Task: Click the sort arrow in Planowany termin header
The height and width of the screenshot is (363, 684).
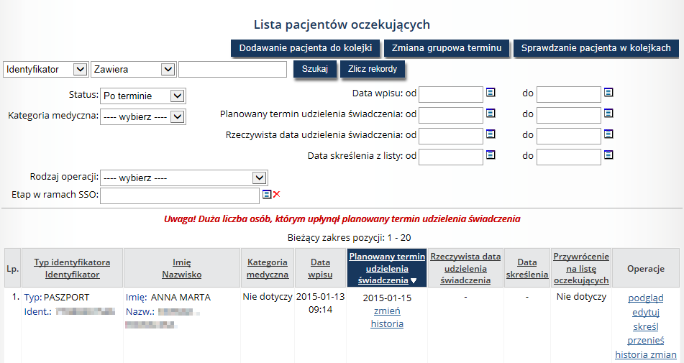Action: click(x=414, y=281)
